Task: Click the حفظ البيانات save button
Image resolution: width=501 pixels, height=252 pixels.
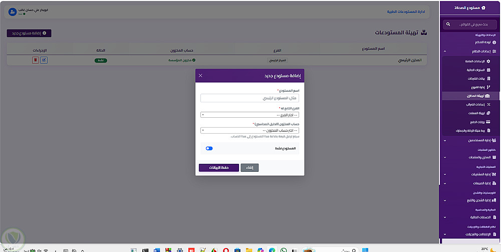Action: pos(219,168)
